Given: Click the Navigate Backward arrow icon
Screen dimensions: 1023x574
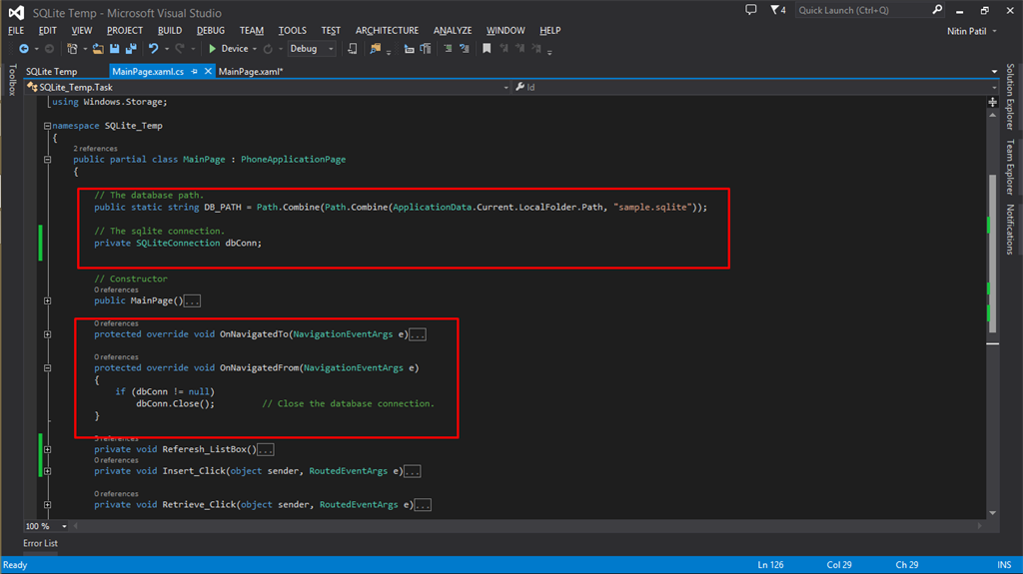Looking at the screenshot, I should pyautogui.click(x=23, y=49).
